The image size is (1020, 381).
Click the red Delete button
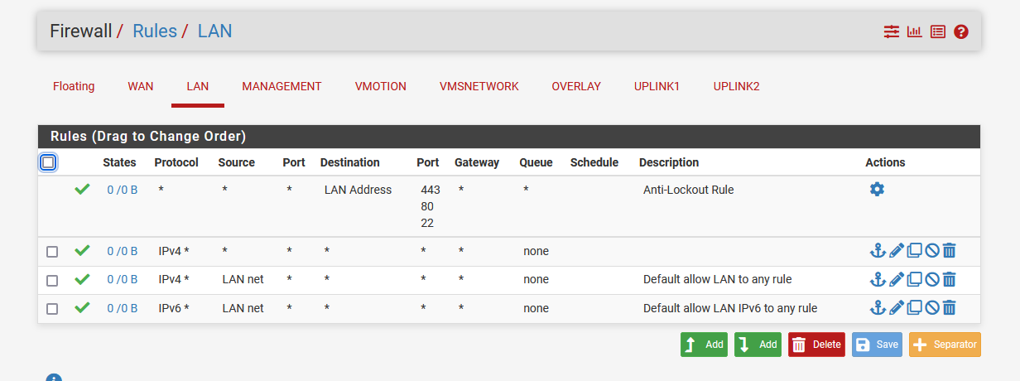pyautogui.click(x=816, y=345)
